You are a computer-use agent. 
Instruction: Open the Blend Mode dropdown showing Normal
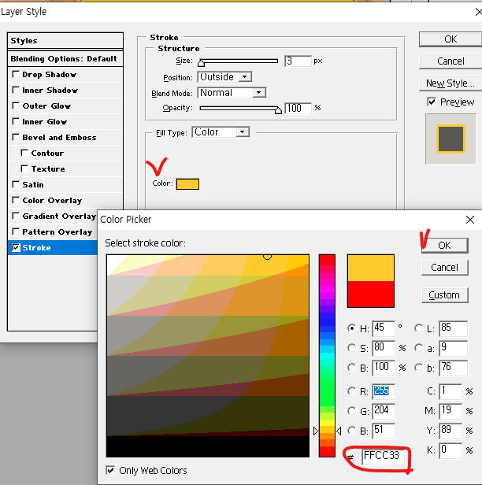pyautogui.click(x=232, y=93)
